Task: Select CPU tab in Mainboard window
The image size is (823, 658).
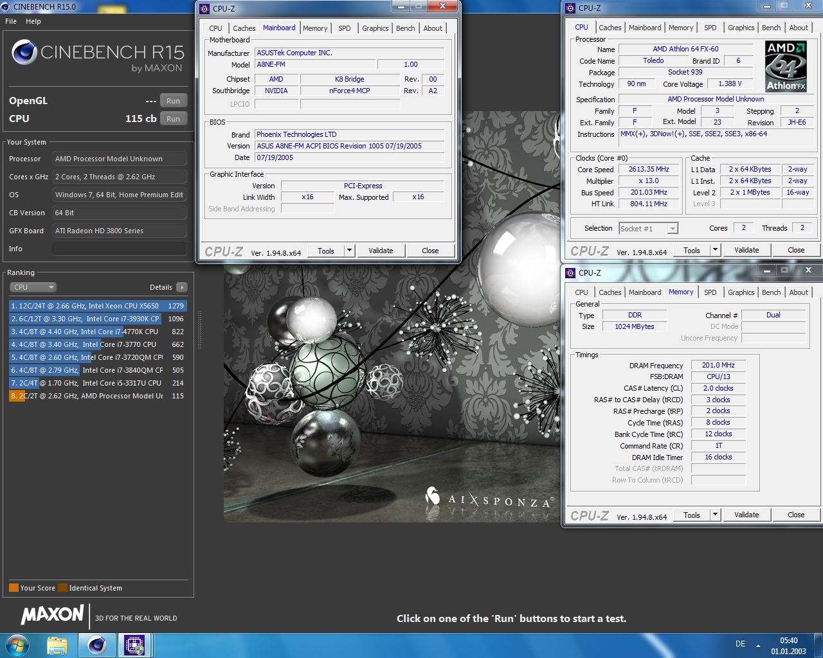Action: point(215,28)
